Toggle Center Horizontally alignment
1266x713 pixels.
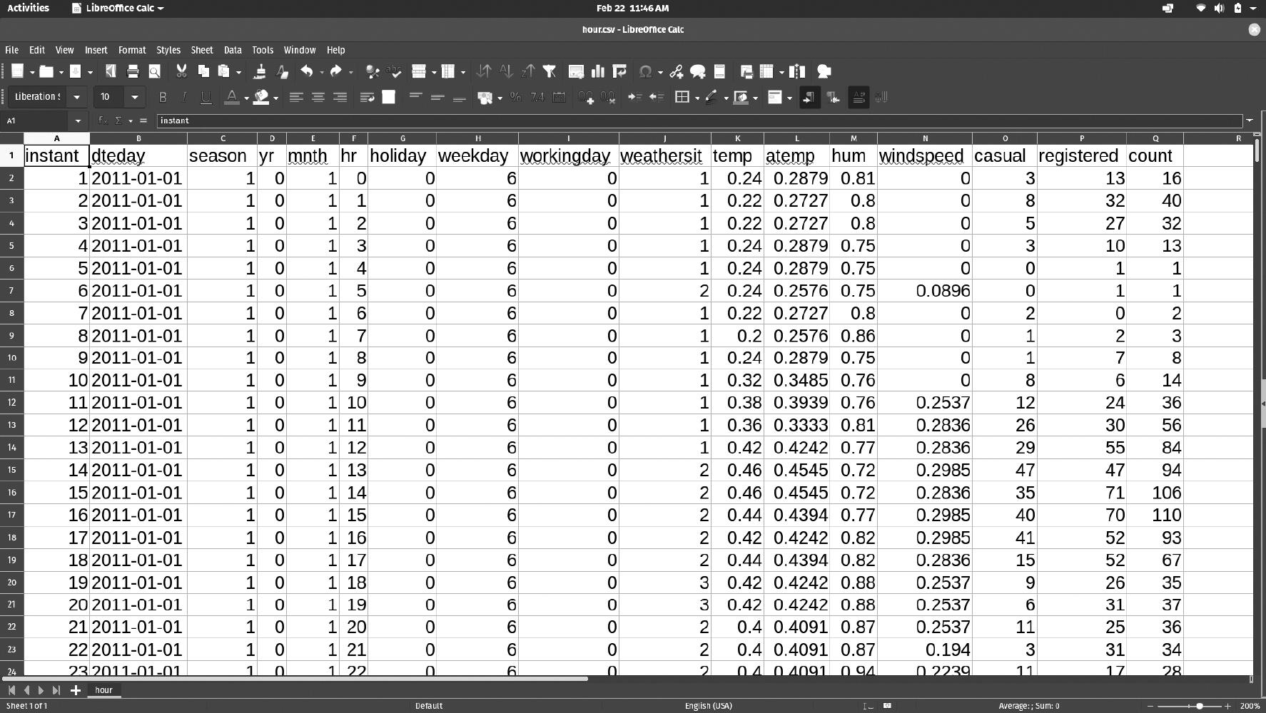318,97
